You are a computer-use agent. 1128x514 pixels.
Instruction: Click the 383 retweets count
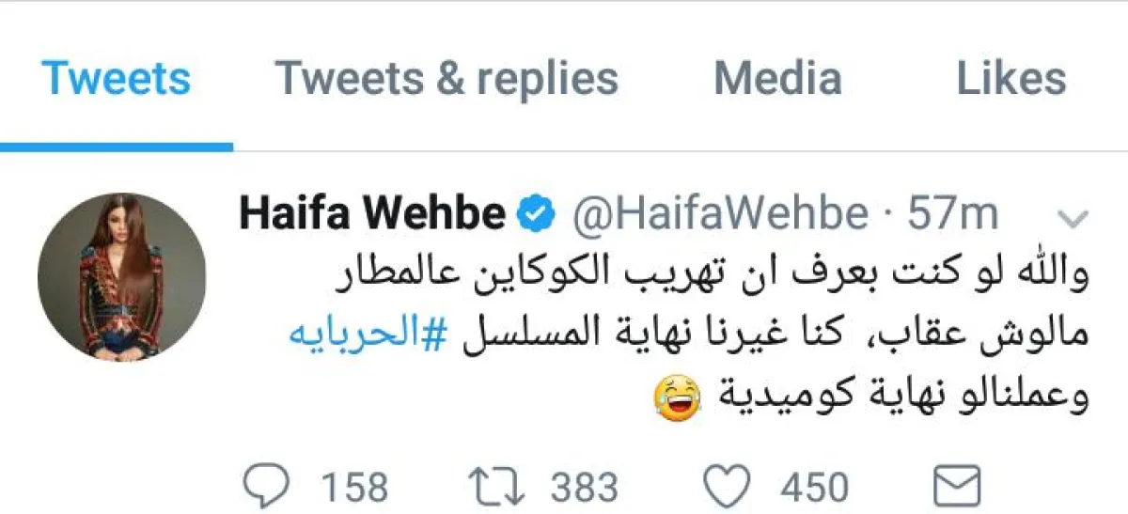point(585,489)
